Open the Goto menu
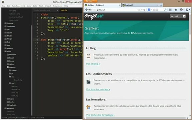The width and height of the screenshot is (192, 120). click(35, 6)
